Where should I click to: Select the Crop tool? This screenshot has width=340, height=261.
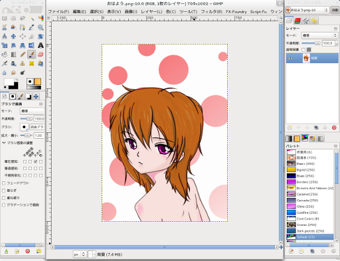pyautogui.click(x=32, y=37)
